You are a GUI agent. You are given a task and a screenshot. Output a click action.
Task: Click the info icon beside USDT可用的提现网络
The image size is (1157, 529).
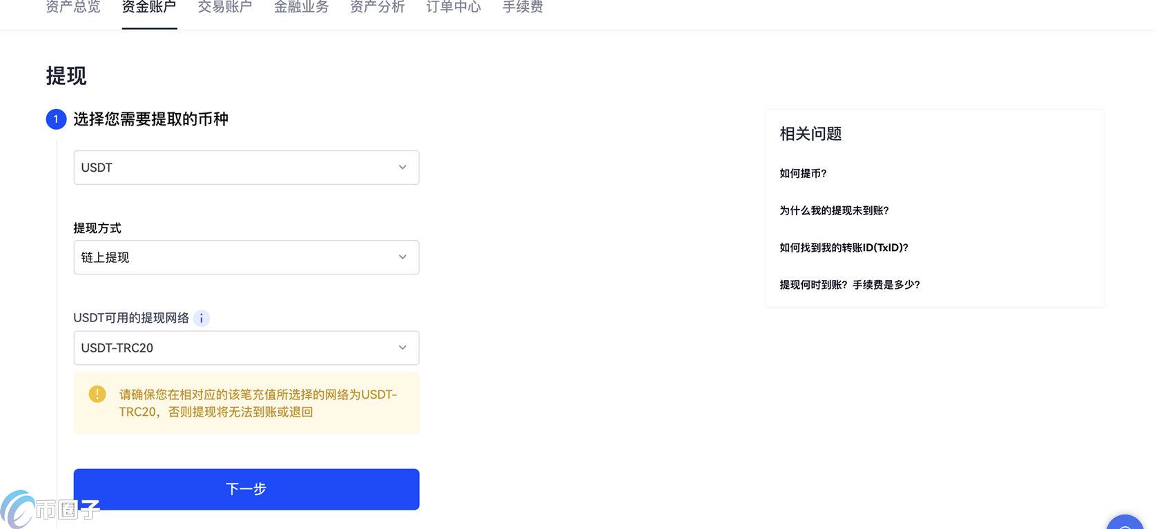point(201,319)
